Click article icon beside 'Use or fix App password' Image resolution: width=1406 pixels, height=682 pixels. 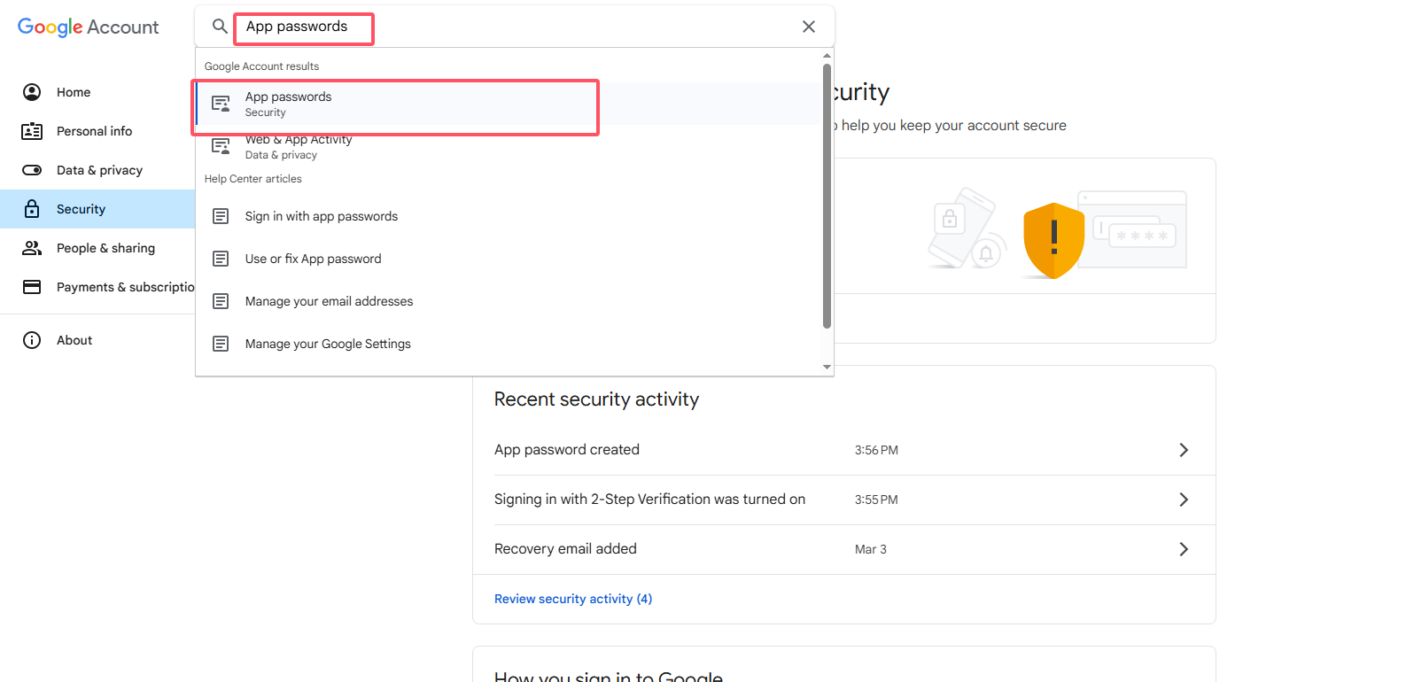tap(221, 259)
